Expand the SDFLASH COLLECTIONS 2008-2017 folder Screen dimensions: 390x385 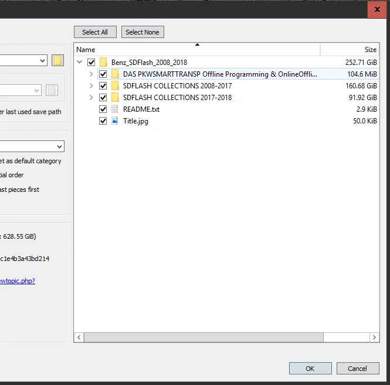pyautogui.click(x=91, y=85)
